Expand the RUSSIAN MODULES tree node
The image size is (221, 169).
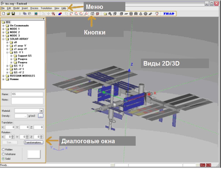(x=3, y=76)
